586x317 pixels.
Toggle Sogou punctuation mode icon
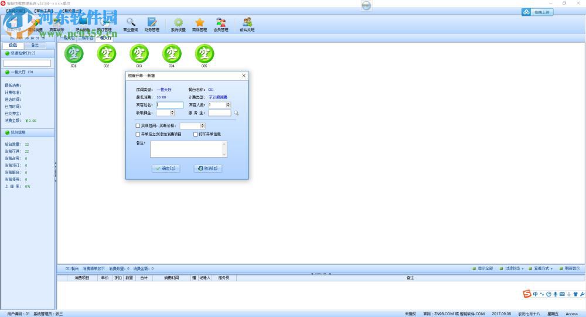(542, 294)
